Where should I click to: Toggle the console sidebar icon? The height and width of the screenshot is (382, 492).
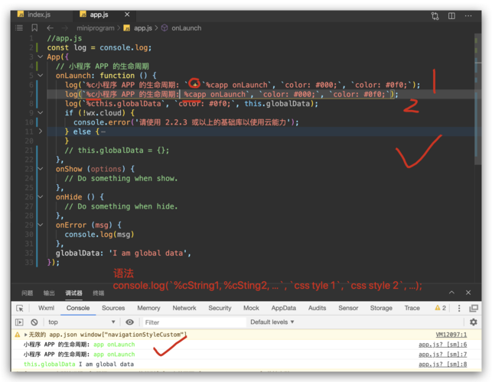[x=19, y=322]
